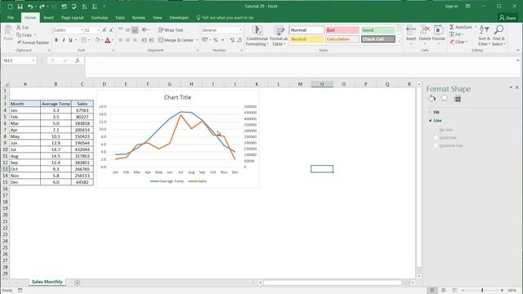Switch to the Developer ribbon tab

[x=179, y=17]
